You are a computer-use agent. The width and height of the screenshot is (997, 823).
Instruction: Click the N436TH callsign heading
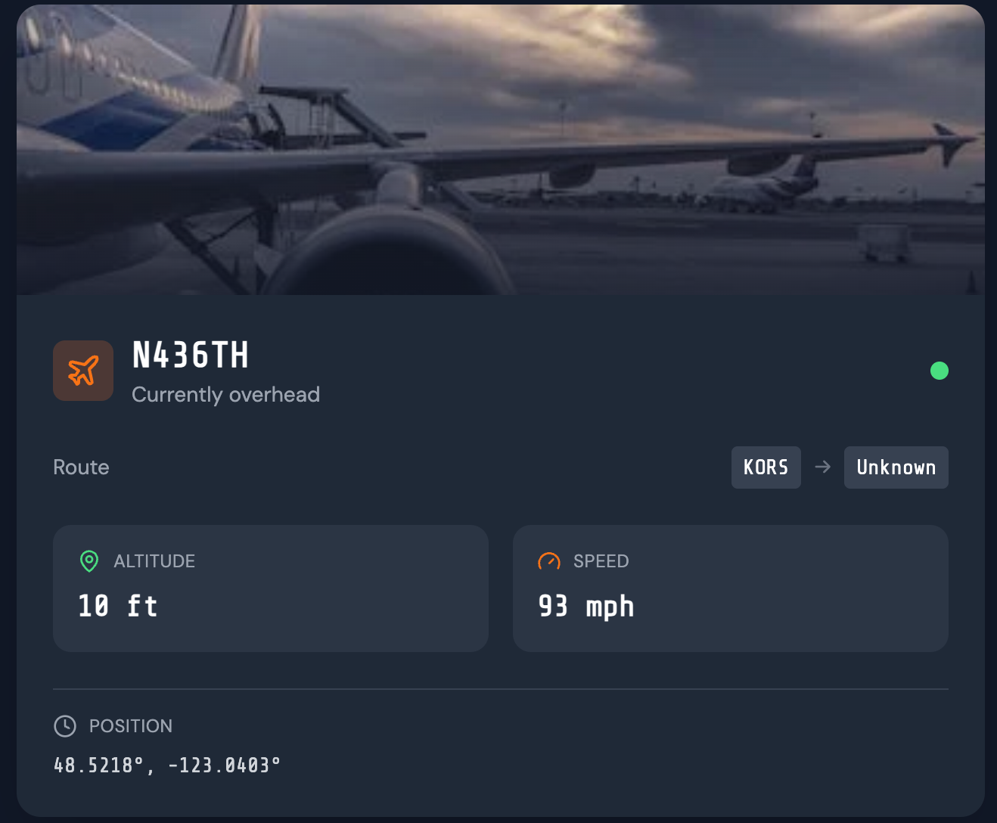point(191,355)
